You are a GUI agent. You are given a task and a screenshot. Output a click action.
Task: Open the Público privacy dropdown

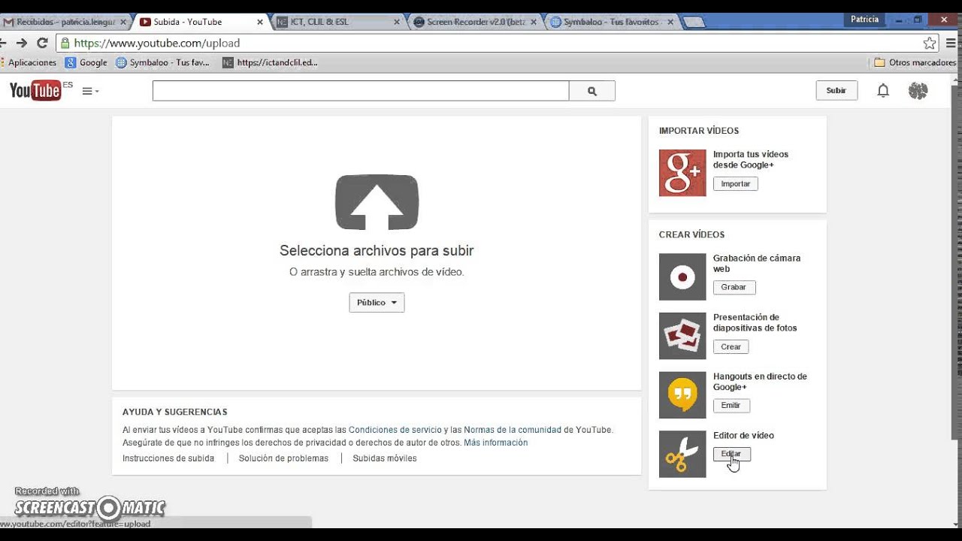[377, 302]
